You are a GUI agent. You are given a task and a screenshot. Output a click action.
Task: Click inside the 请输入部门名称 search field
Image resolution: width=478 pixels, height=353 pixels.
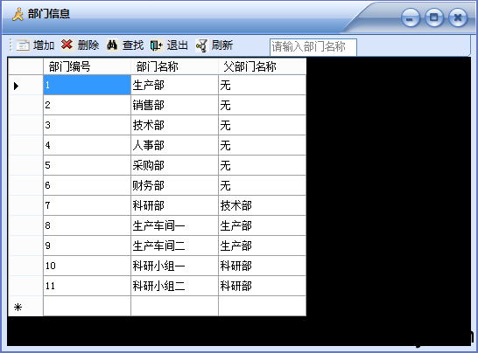point(313,47)
